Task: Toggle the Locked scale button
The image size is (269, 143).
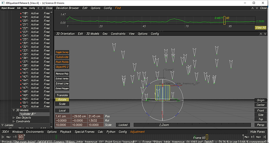Action: click(123, 125)
